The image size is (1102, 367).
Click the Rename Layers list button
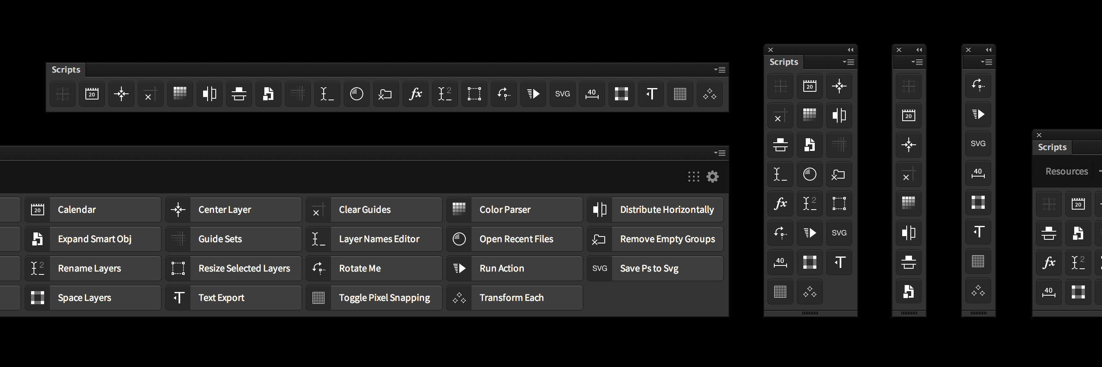point(93,268)
